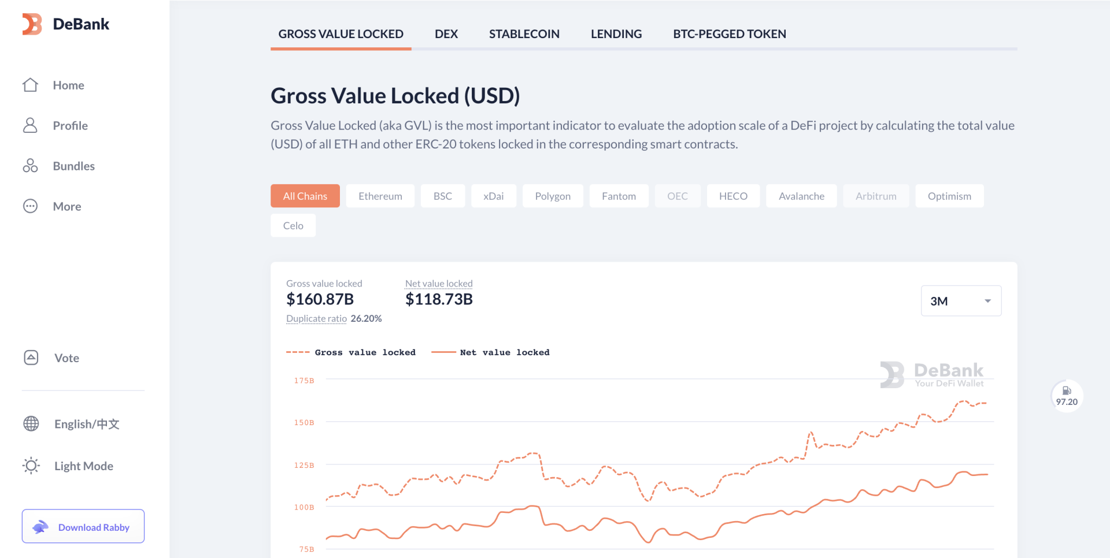Image resolution: width=1110 pixels, height=558 pixels.
Task: Click the Duplicate ratio label
Action: coord(317,318)
